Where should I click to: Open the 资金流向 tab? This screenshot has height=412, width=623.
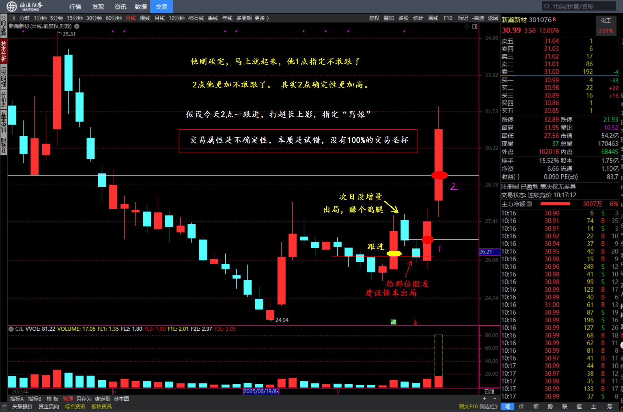pos(49,406)
